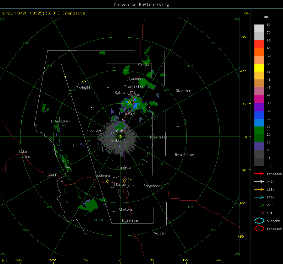Click the Strathmore town label

click(x=153, y=186)
